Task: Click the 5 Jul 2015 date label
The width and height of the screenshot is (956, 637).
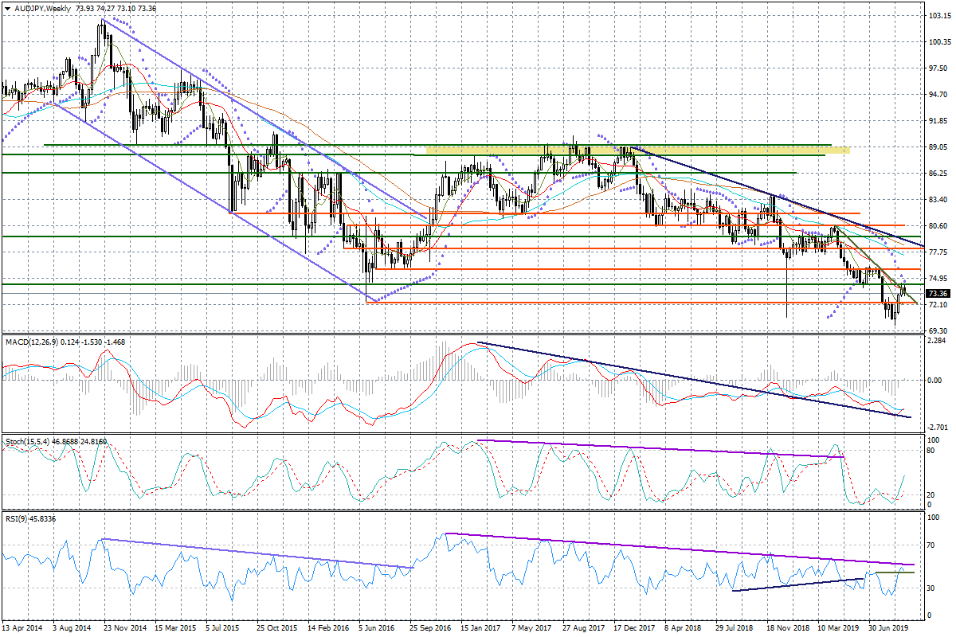Action: (x=224, y=627)
